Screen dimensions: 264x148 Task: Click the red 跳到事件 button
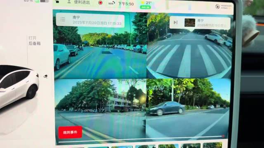(70, 132)
